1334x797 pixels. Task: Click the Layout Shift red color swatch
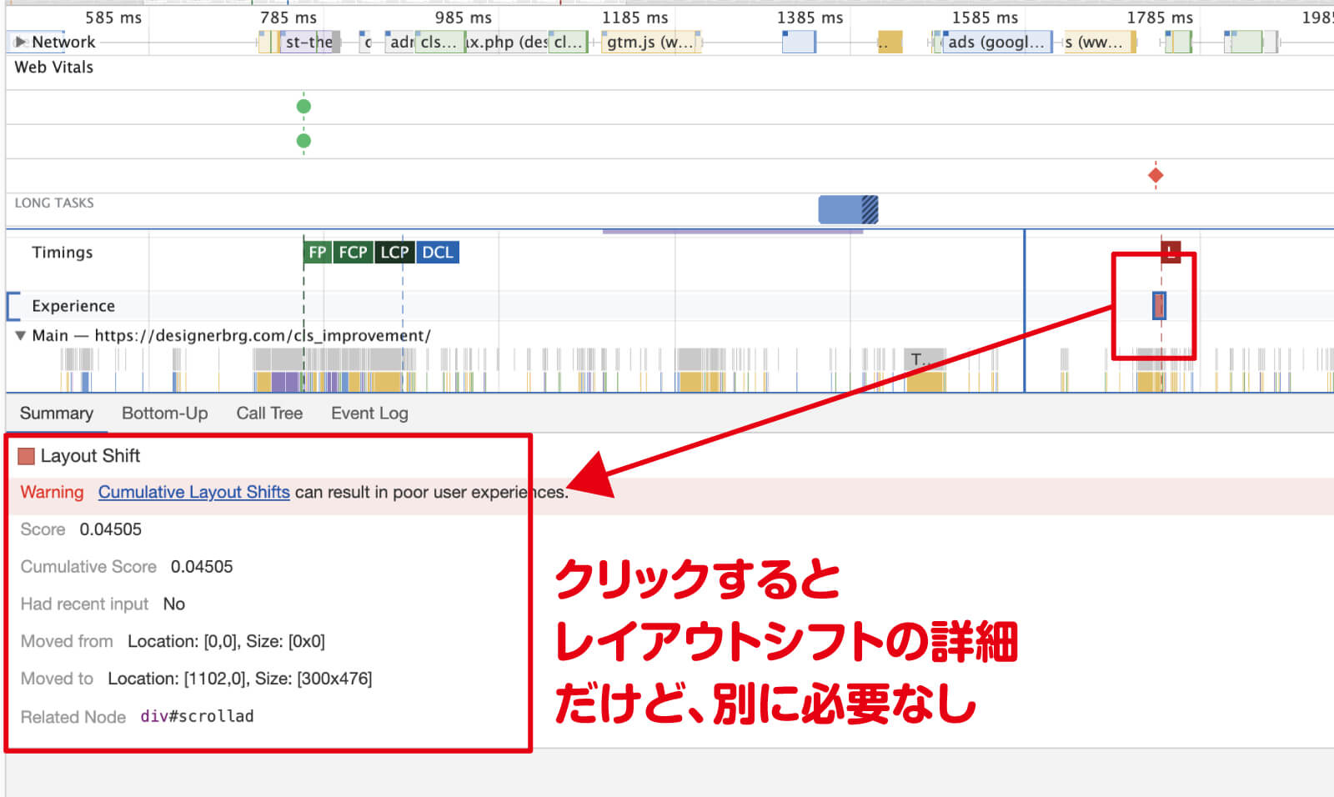click(x=27, y=456)
